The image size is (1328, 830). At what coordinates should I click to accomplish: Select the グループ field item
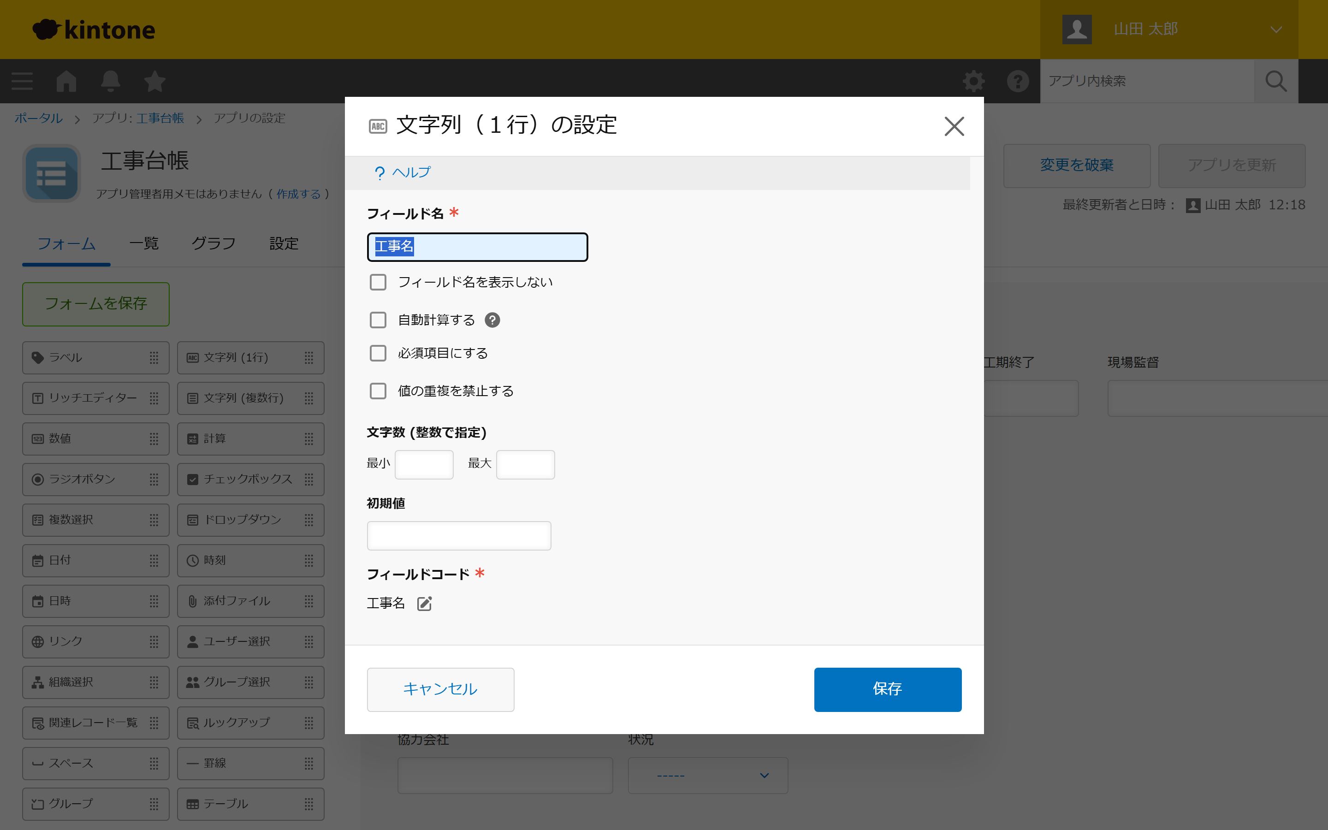pyautogui.click(x=96, y=805)
